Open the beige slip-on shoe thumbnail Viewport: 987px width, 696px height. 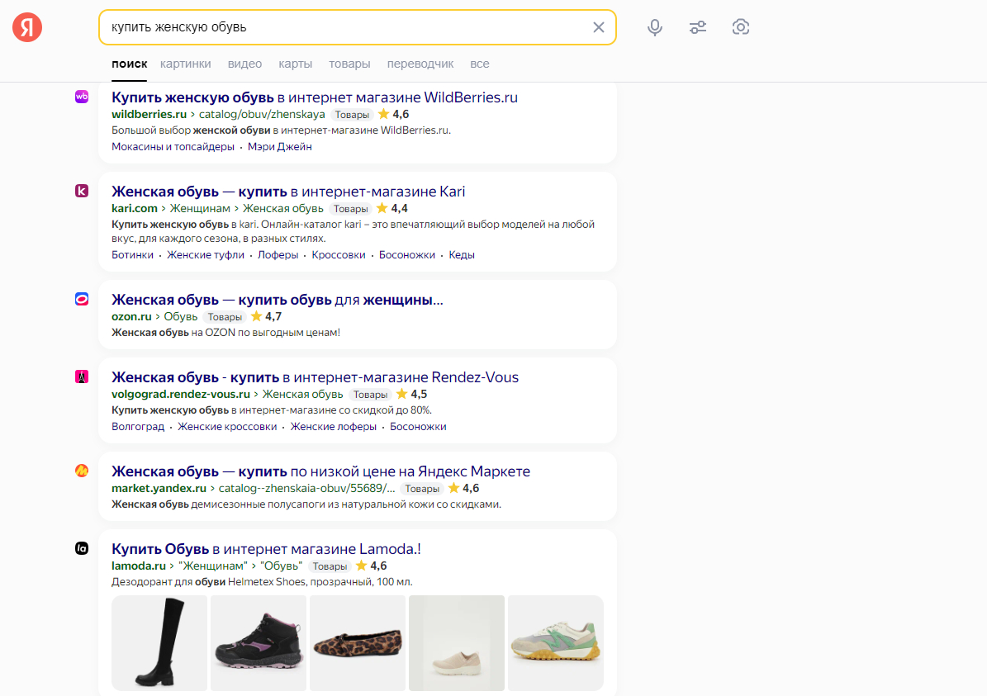[x=457, y=643]
